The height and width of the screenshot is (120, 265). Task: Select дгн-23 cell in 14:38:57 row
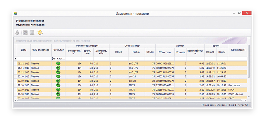[136, 81]
